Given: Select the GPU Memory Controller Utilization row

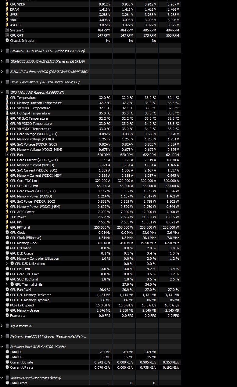Looking at the screenshot, I should (x=91, y=259).
